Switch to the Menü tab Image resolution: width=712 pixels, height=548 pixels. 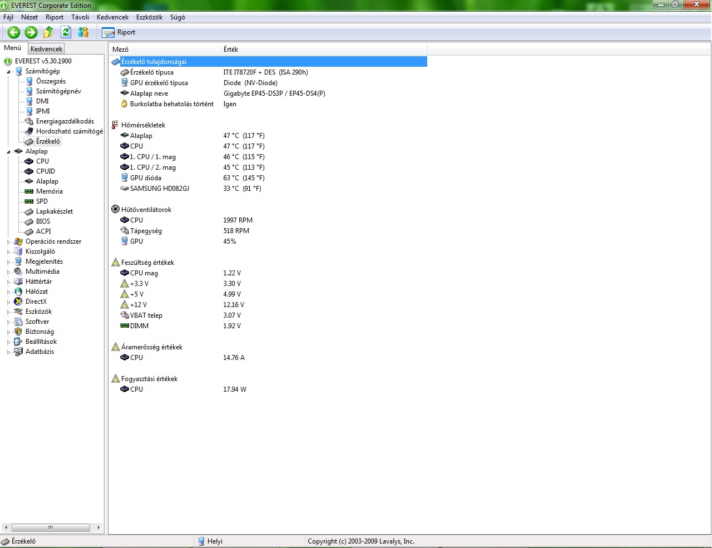[13, 48]
